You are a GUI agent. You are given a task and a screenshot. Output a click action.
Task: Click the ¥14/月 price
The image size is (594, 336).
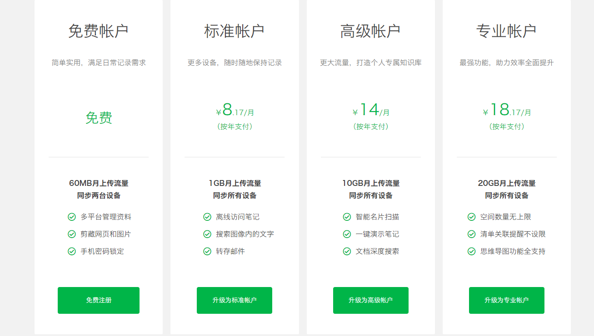pos(371,110)
